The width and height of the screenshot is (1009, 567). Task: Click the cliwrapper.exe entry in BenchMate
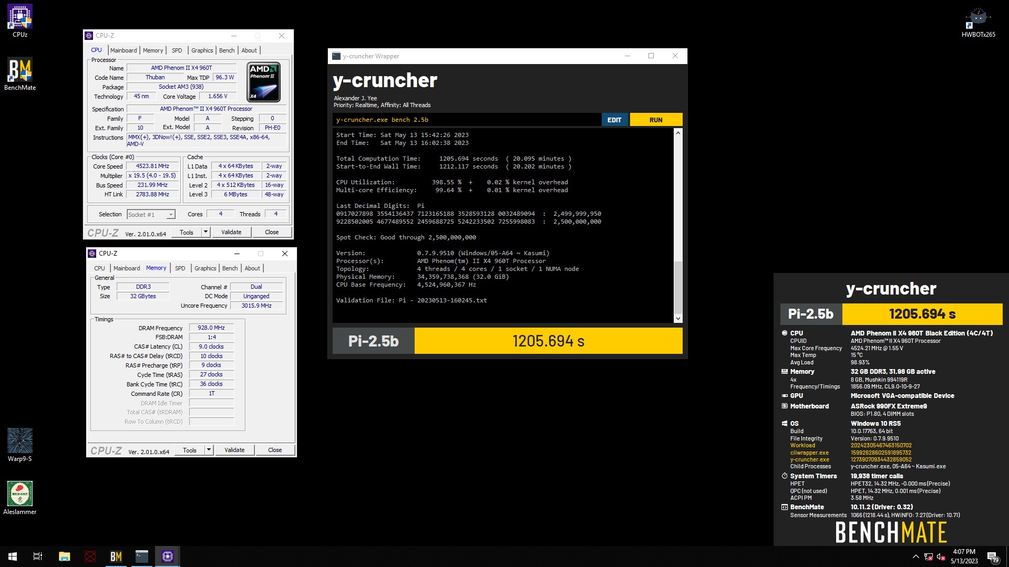point(809,453)
